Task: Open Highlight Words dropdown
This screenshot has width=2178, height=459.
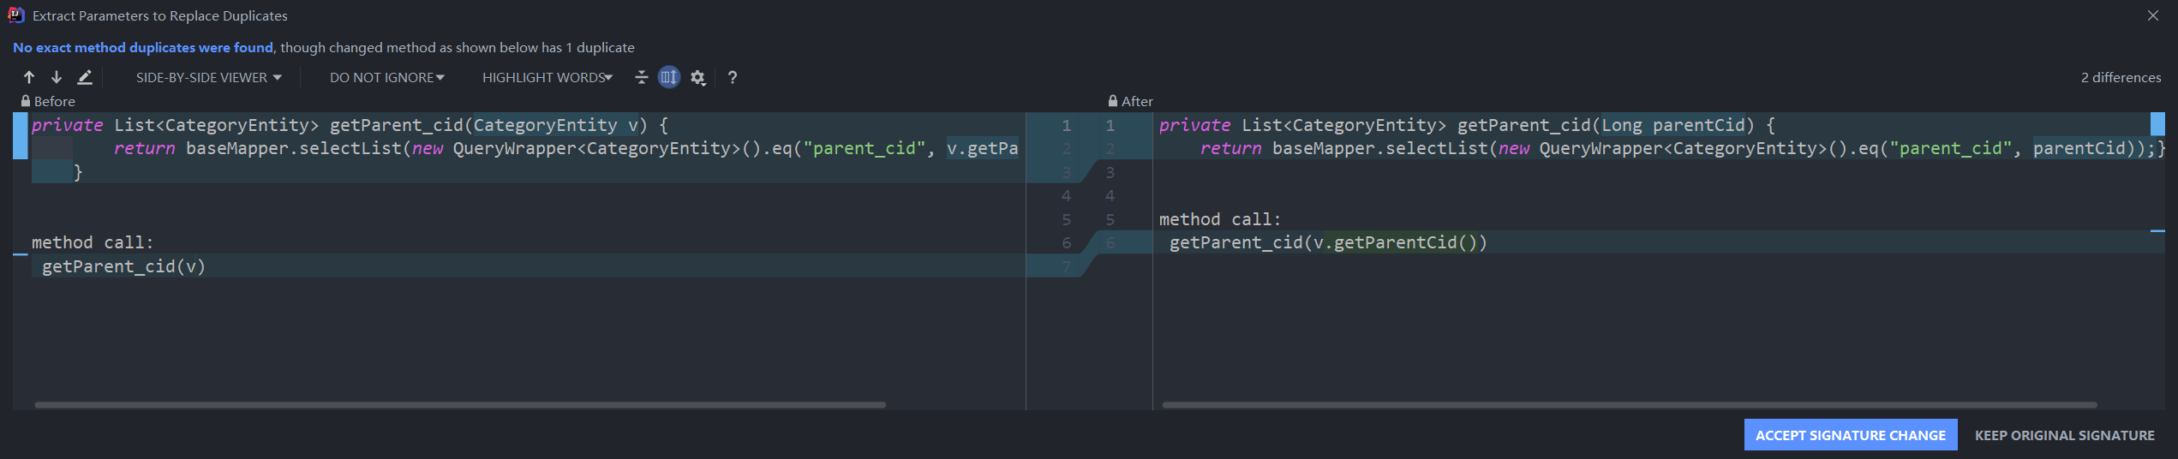Action: coord(547,77)
